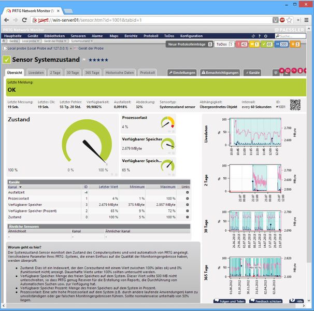This screenshot has width=314, height=311.
Task: Bookmark page using the star icon
Action: [x=289, y=20]
